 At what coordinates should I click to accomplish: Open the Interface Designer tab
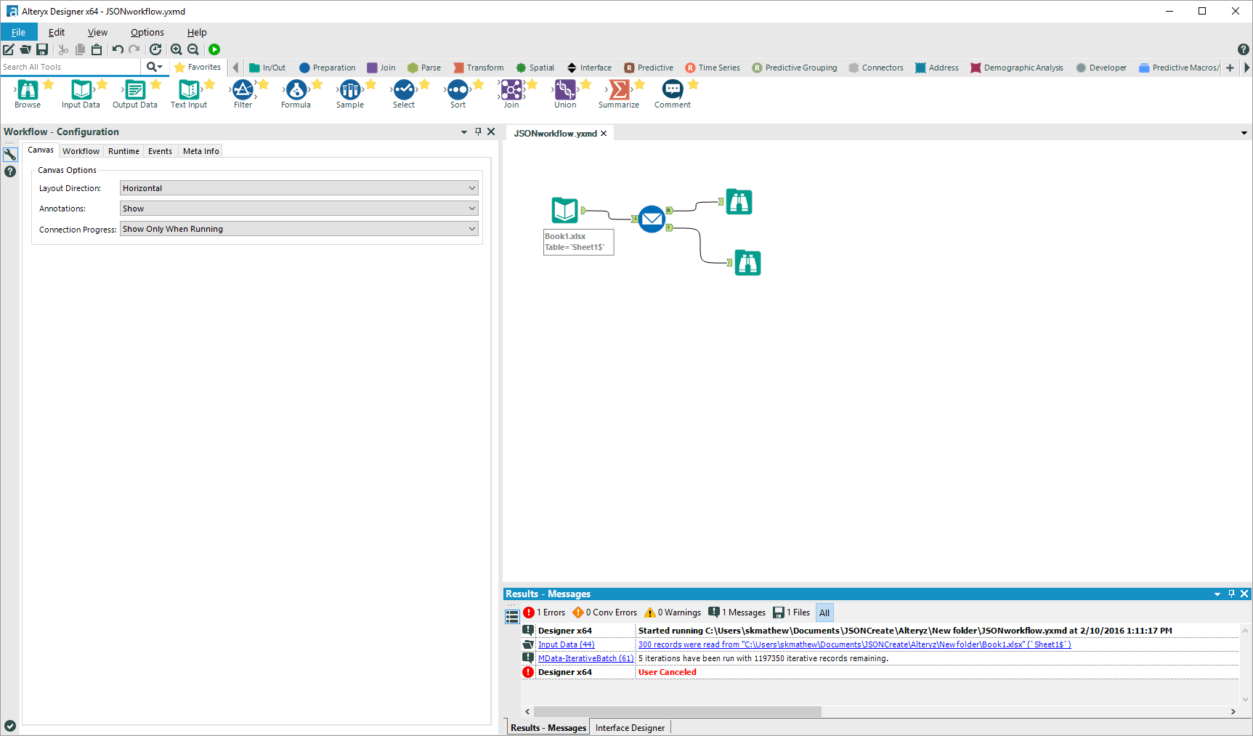click(x=630, y=728)
